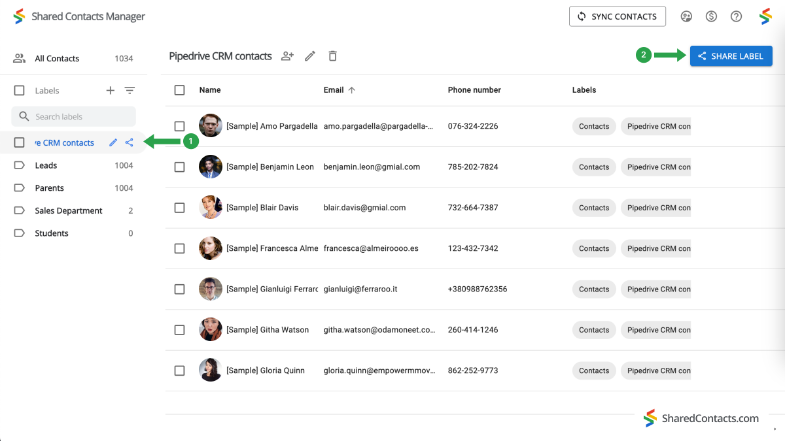Click the Shared Contacts Manager logo icon

19,16
